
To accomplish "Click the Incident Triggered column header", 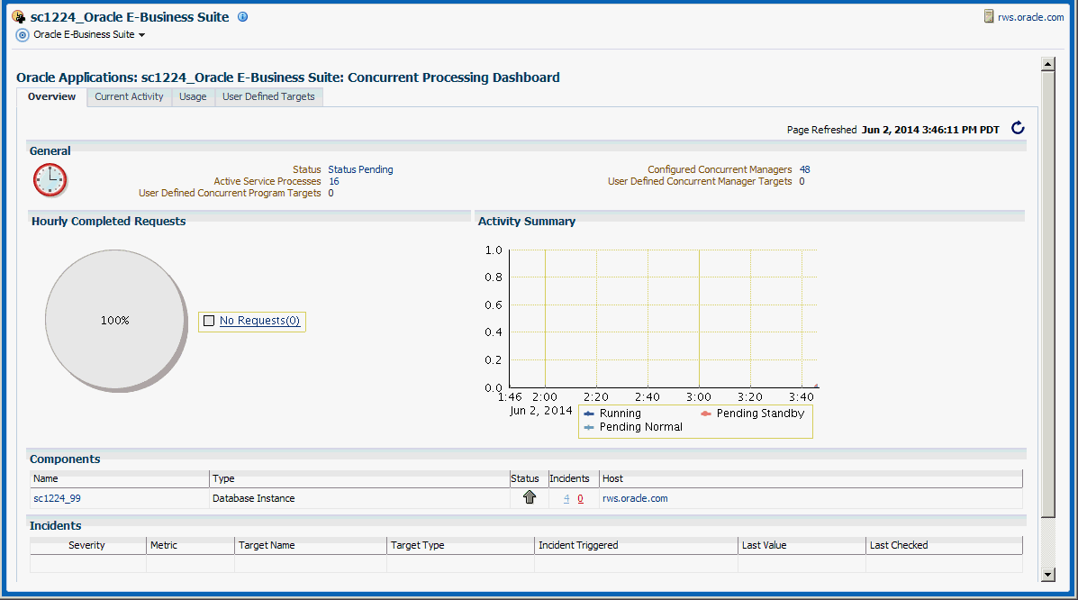I will click(637, 545).
